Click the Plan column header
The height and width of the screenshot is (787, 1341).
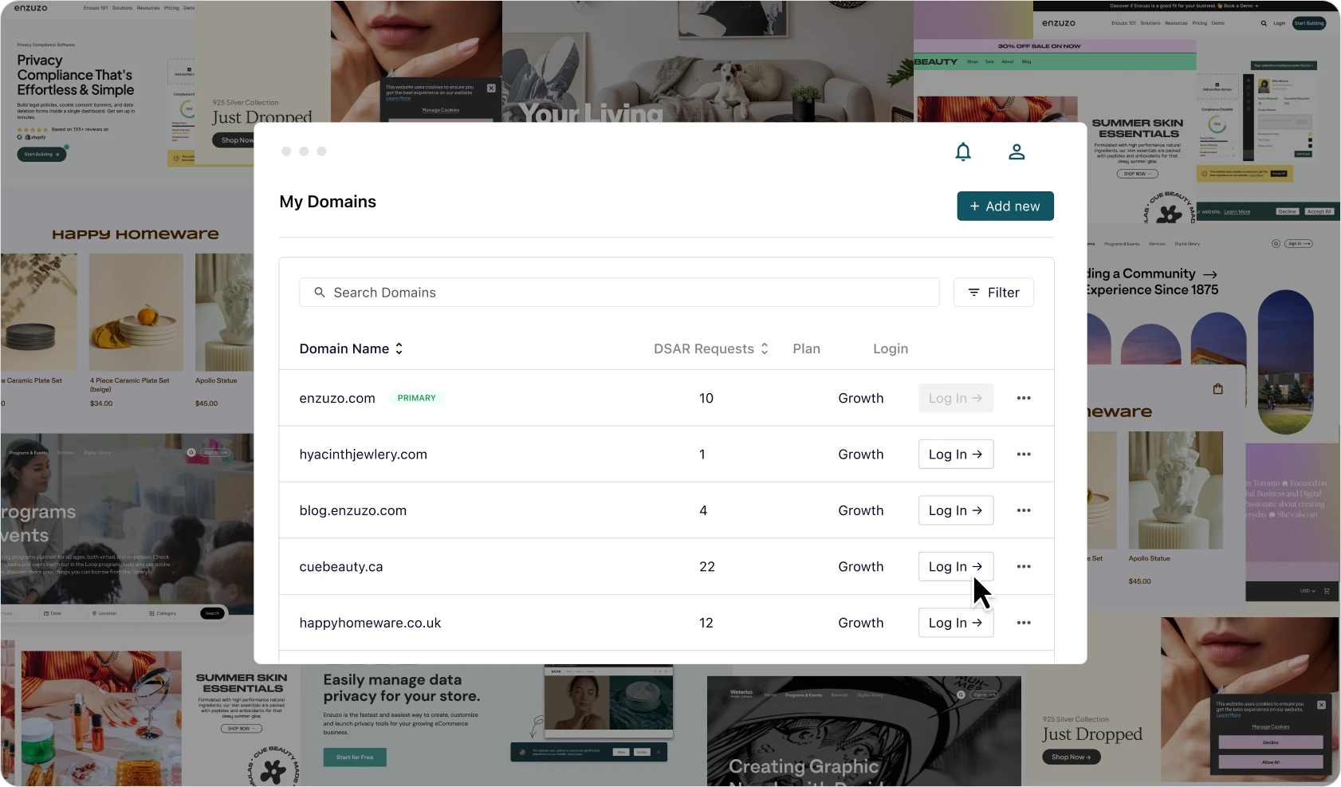tap(806, 348)
